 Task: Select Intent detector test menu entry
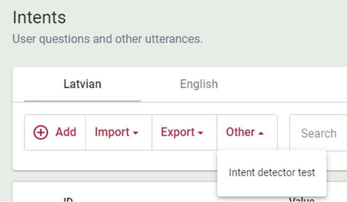tap(272, 173)
